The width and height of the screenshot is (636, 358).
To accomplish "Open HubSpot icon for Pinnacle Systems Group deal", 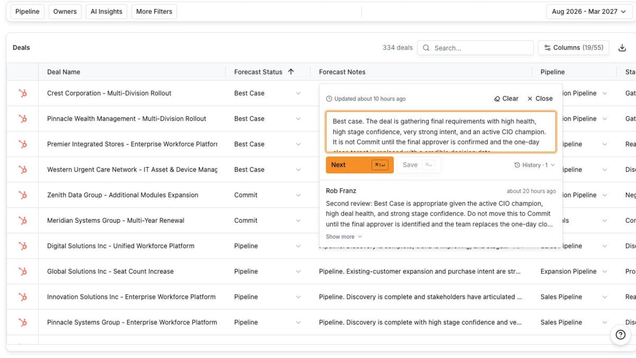I will [x=23, y=322].
